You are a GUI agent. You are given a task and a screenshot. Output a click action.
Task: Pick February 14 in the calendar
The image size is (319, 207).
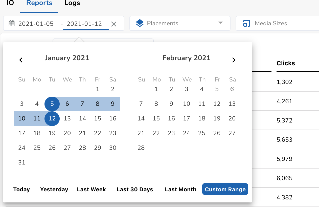coord(141,118)
